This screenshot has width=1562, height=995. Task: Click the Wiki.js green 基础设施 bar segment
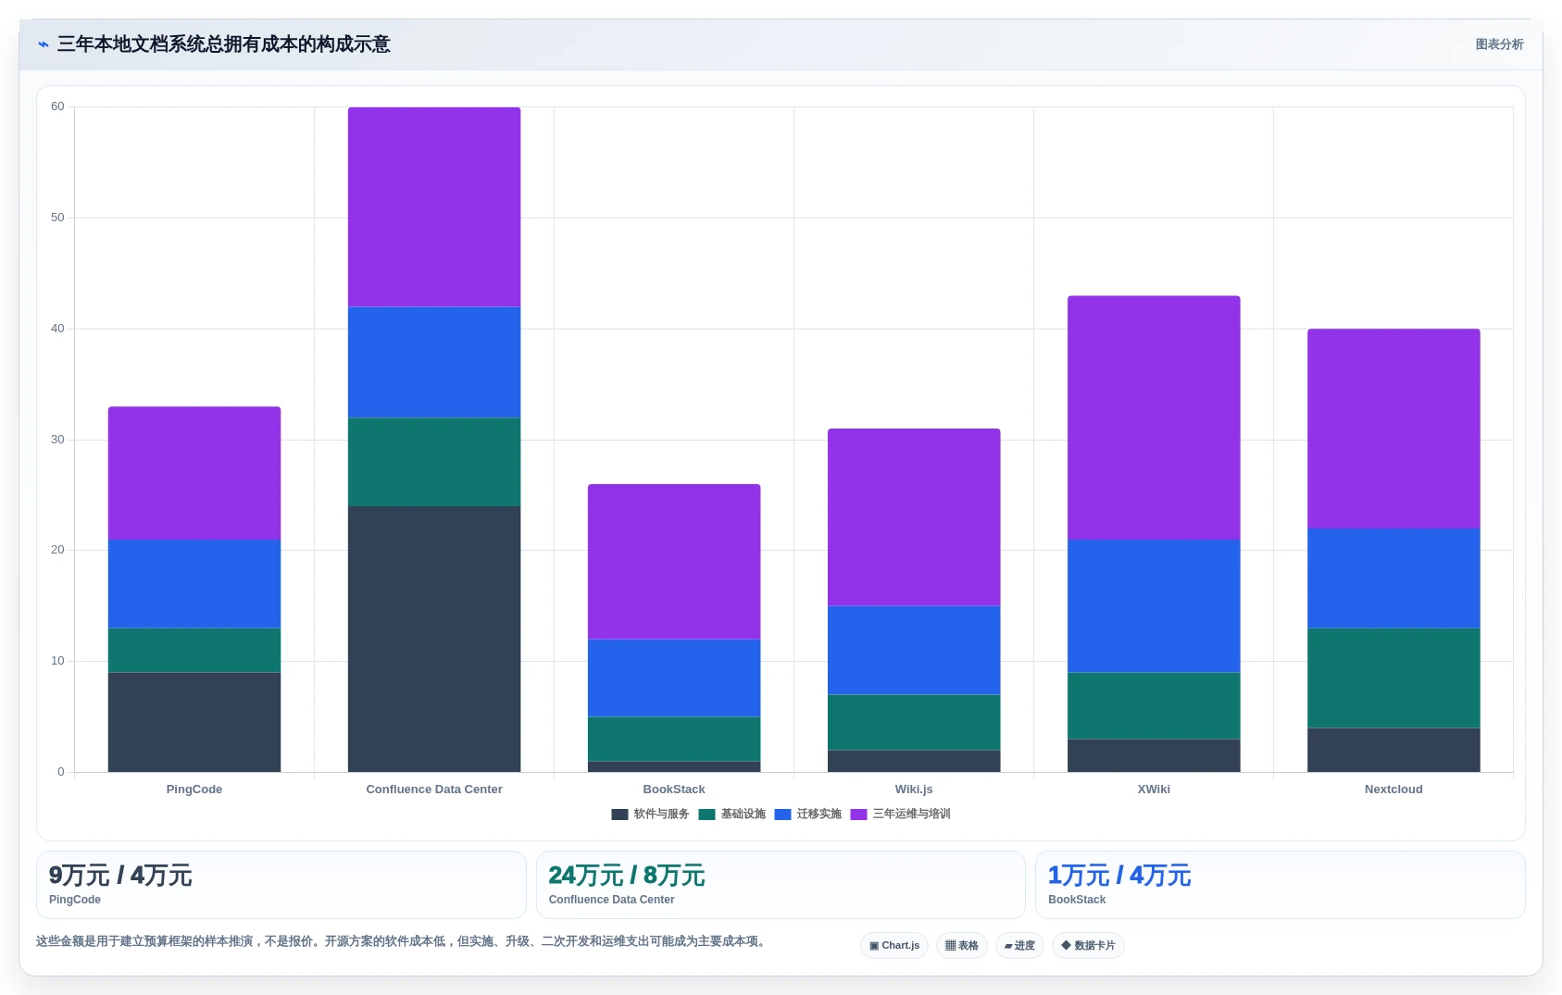(x=914, y=722)
